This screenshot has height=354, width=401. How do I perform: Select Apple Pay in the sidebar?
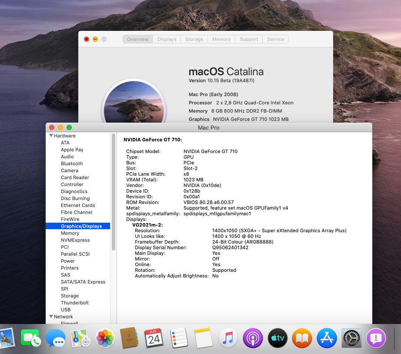tap(72, 150)
